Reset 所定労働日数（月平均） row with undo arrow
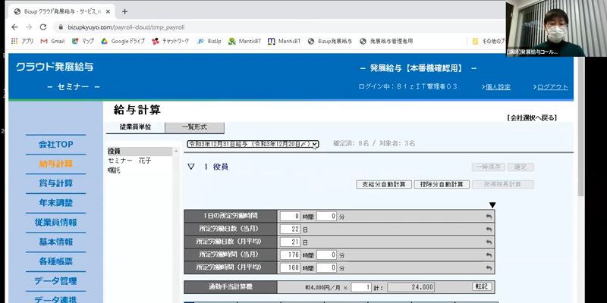This screenshot has height=303, width=607. (489, 242)
